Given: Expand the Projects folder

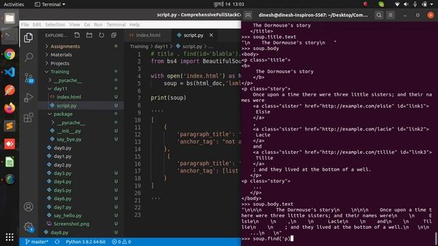Looking at the screenshot, I should click(60, 64).
